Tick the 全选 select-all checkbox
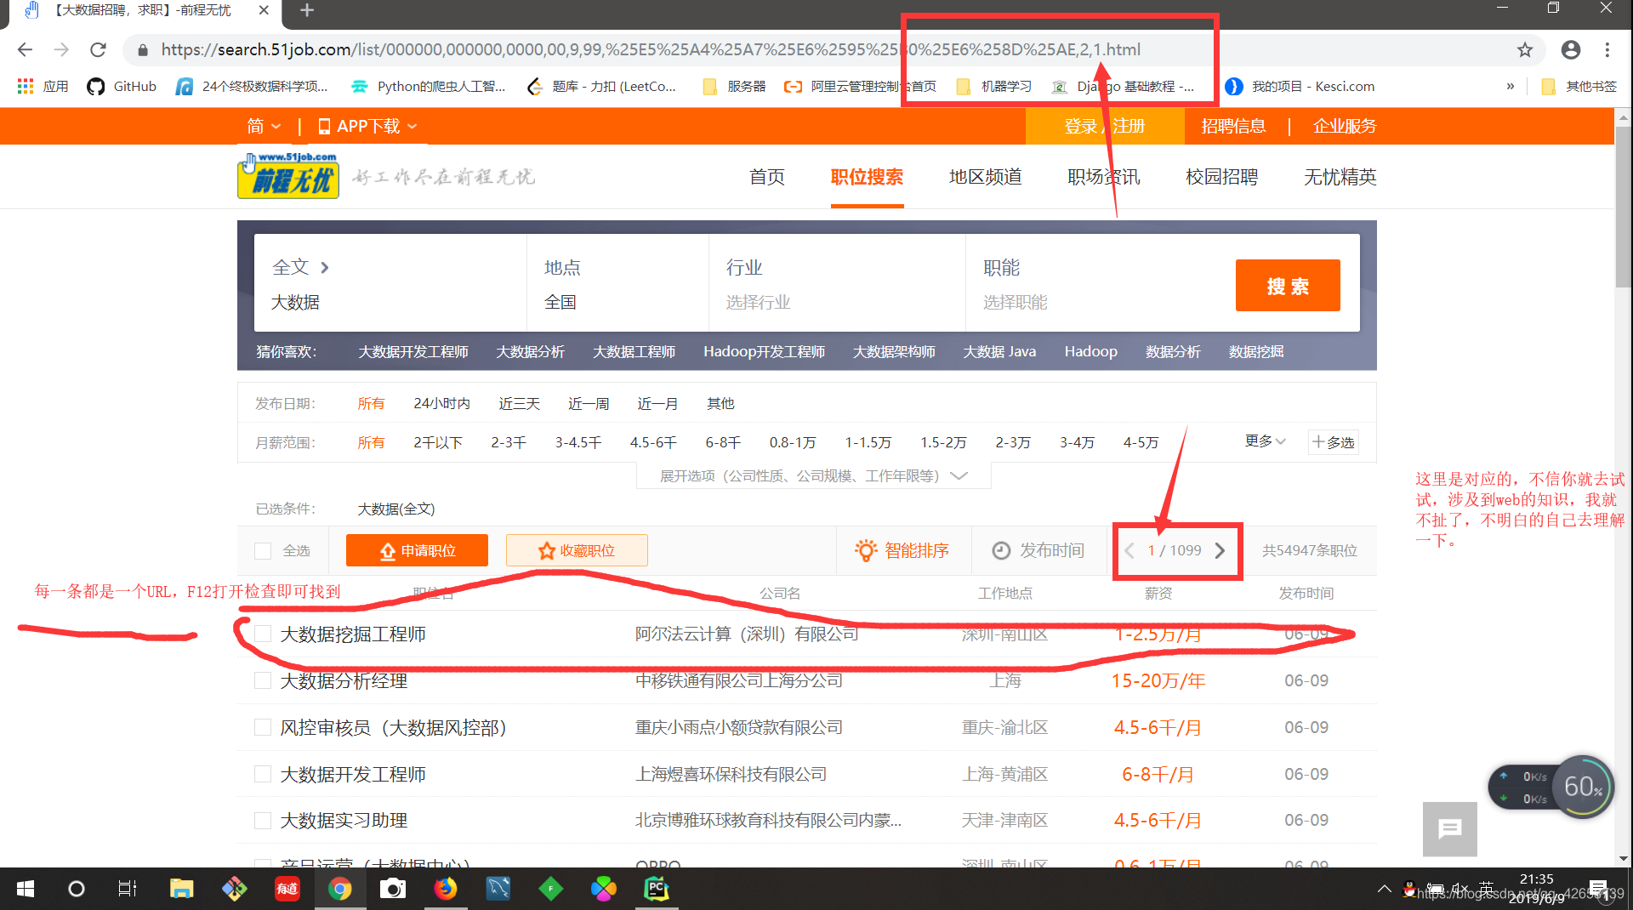Screen dimensions: 1633x910 pyautogui.click(x=263, y=551)
